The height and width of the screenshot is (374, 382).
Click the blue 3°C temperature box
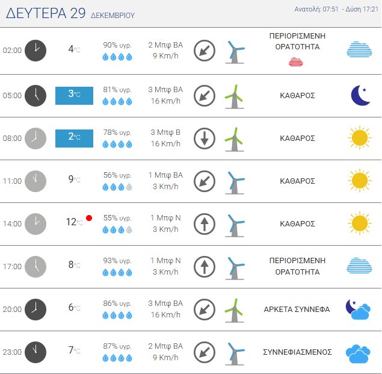(74, 95)
